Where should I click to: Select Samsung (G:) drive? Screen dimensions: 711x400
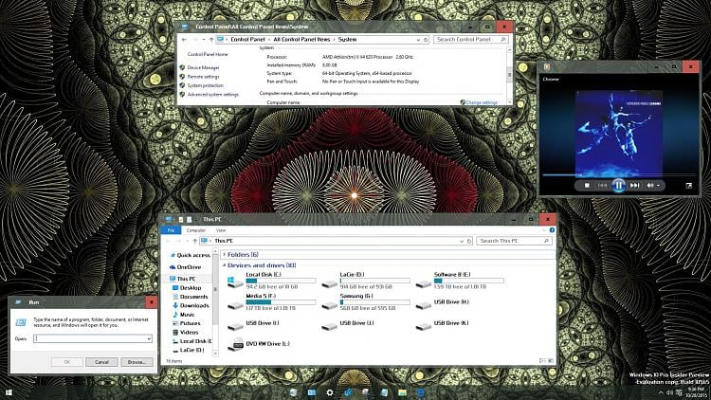click(366, 301)
